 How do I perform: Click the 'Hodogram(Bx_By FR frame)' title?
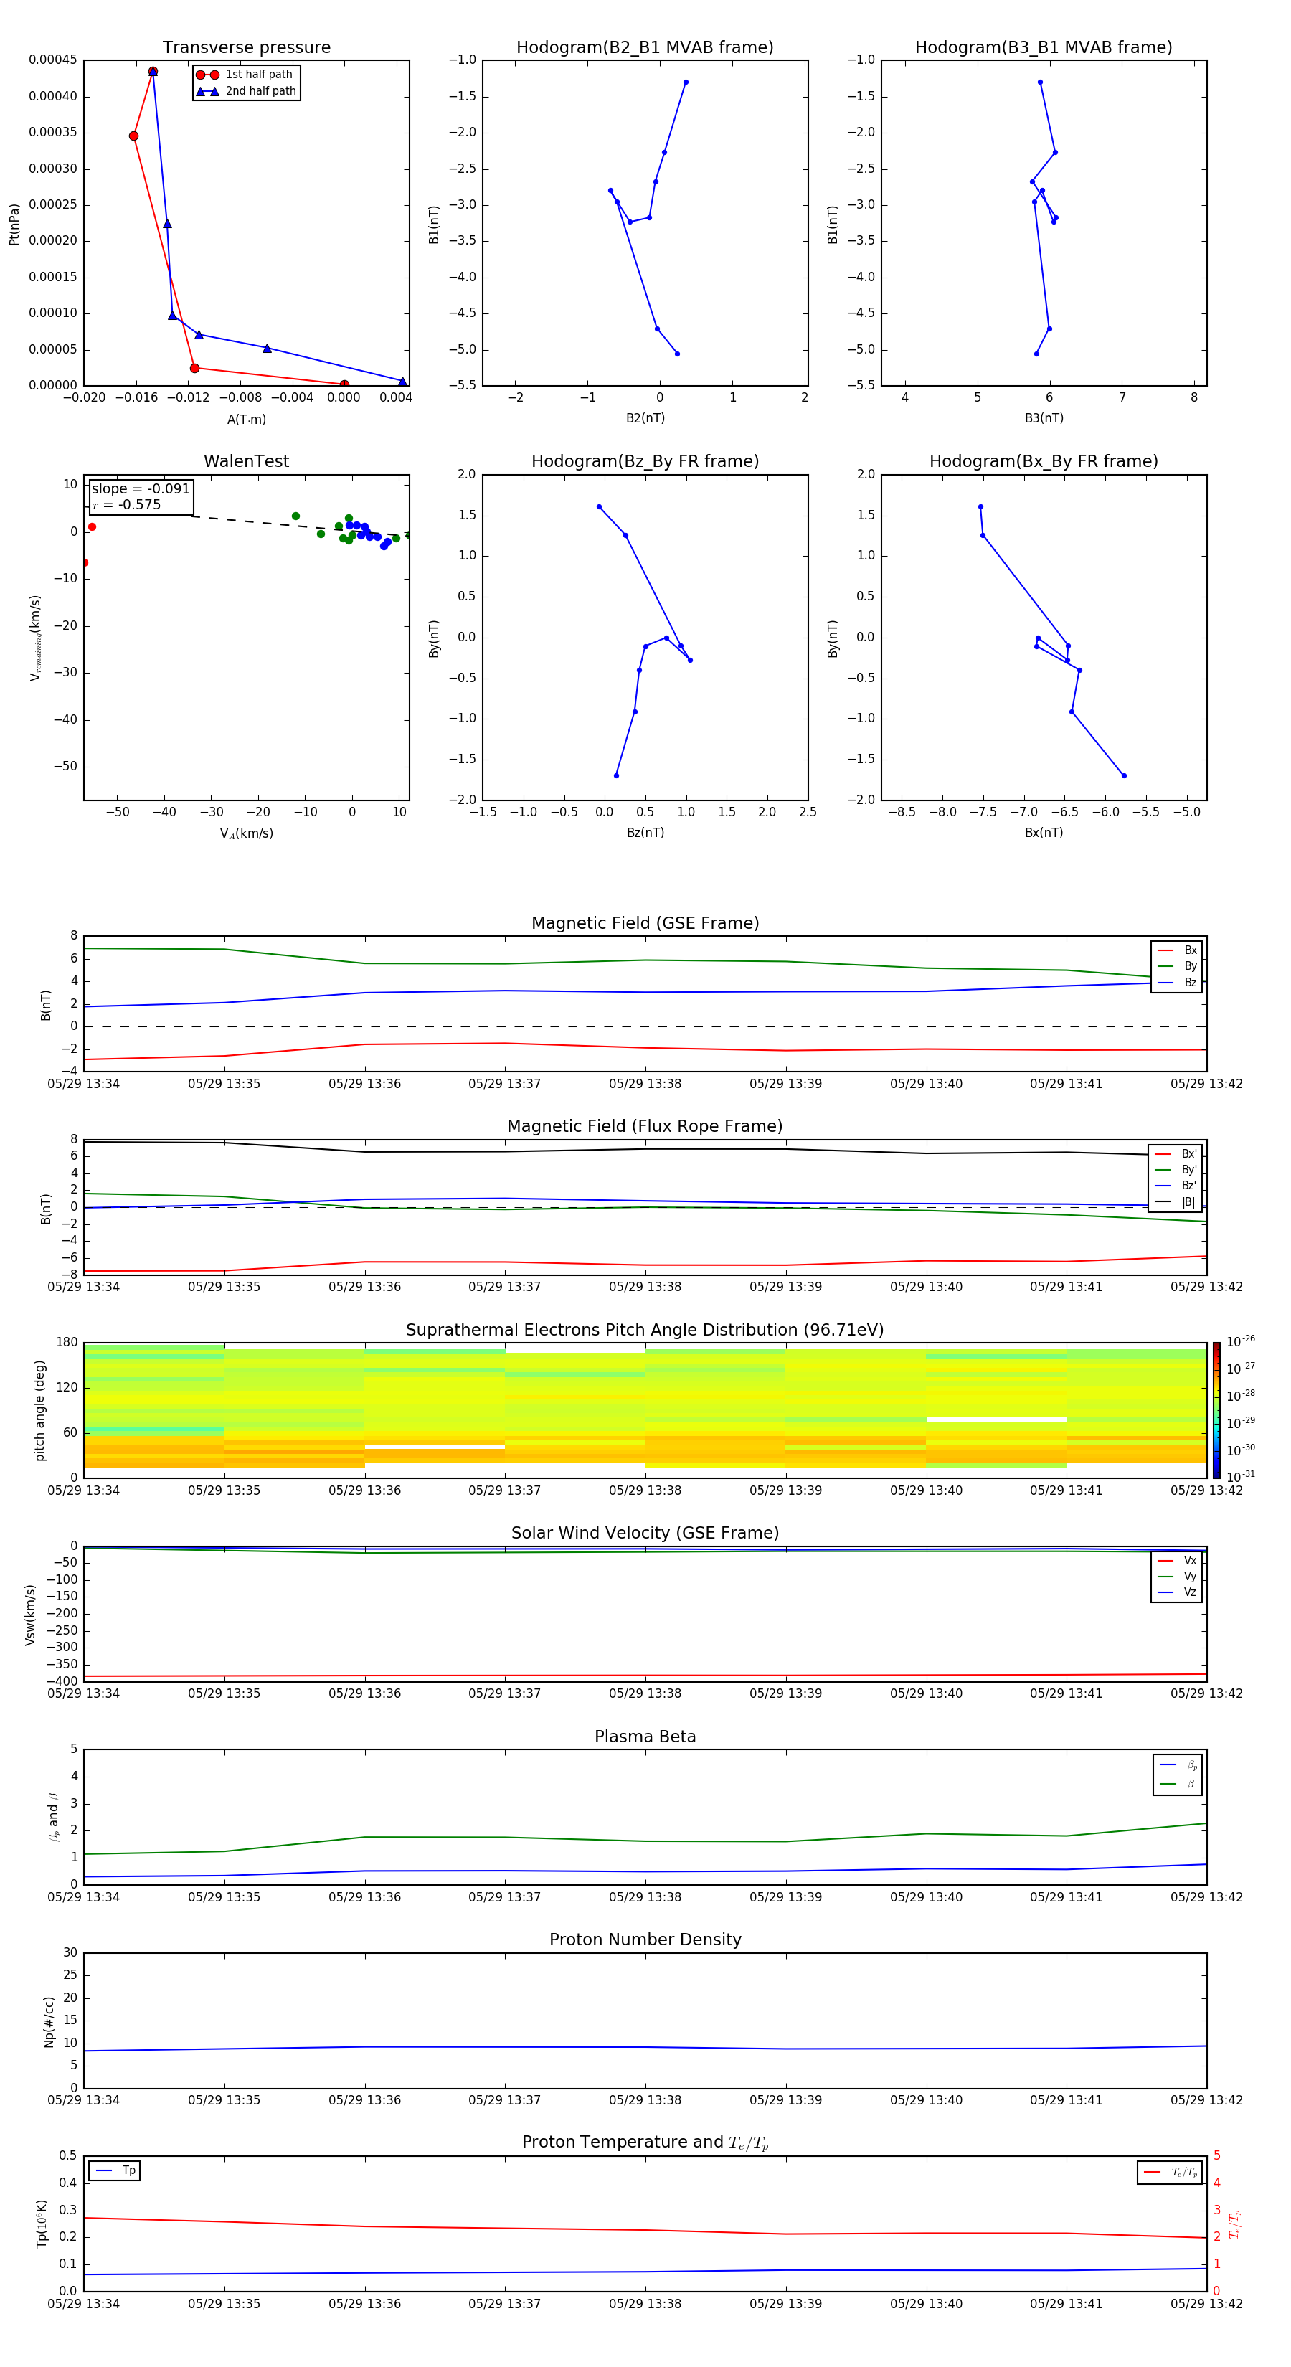(x=1044, y=461)
